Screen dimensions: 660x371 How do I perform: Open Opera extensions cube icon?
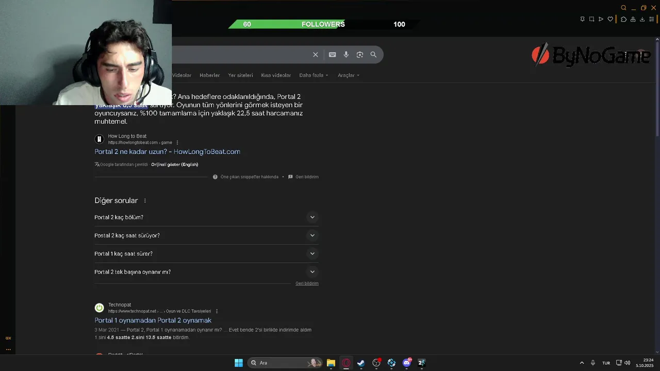click(x=623, y=19)
